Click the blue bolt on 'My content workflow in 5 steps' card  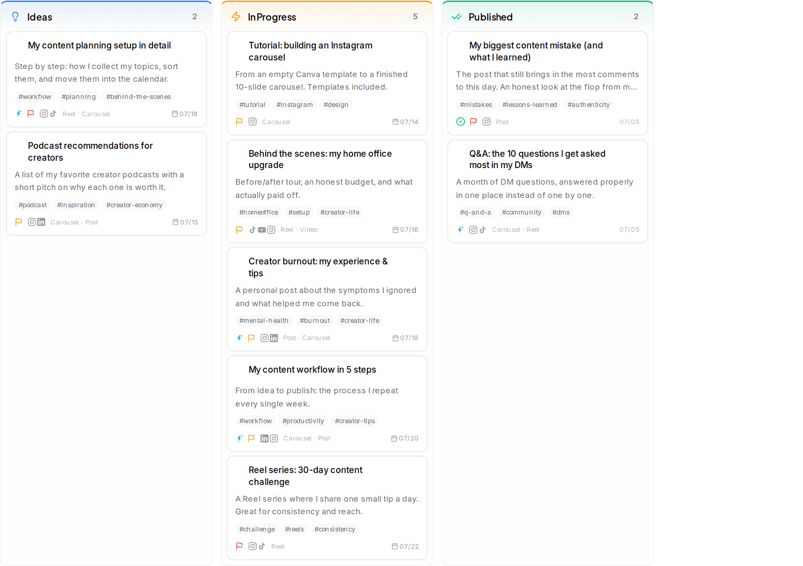(240, 438)
